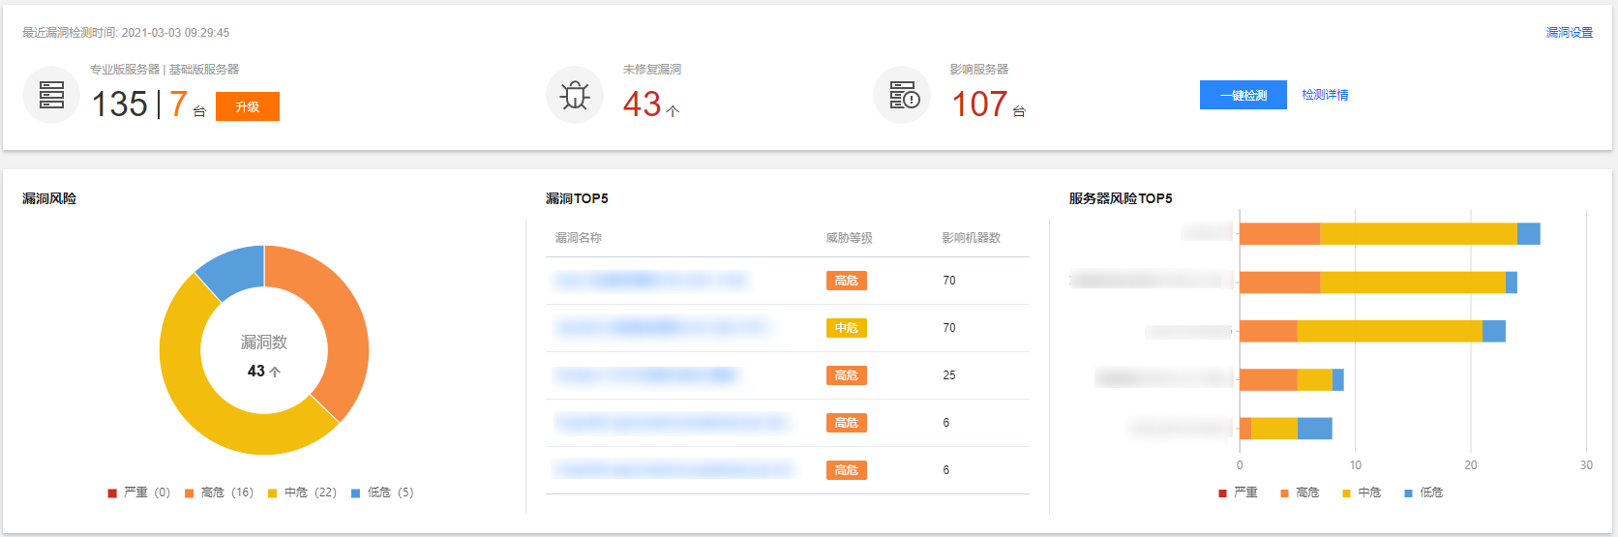Click 漏洞数 43 center label of donut
Viewport: 1618px width, 537px height.
tap(264, 356)
